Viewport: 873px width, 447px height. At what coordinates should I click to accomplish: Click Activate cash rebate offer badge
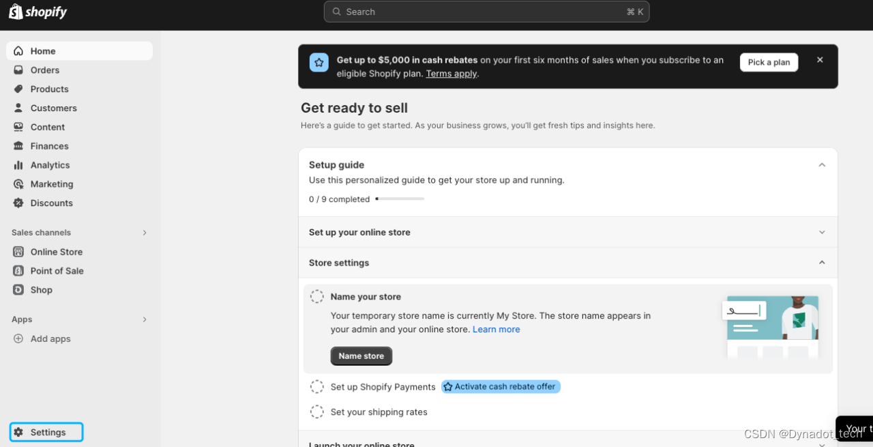click(501, 387)
